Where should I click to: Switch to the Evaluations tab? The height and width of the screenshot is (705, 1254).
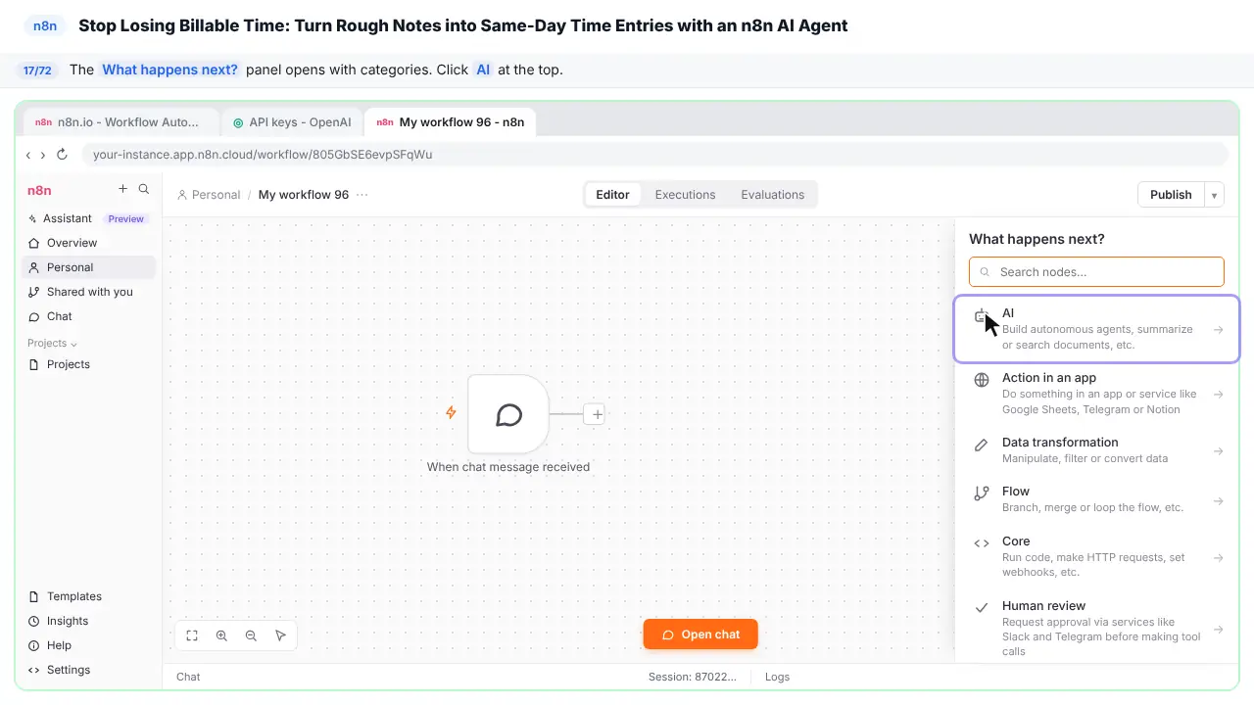tap(772, 195)
